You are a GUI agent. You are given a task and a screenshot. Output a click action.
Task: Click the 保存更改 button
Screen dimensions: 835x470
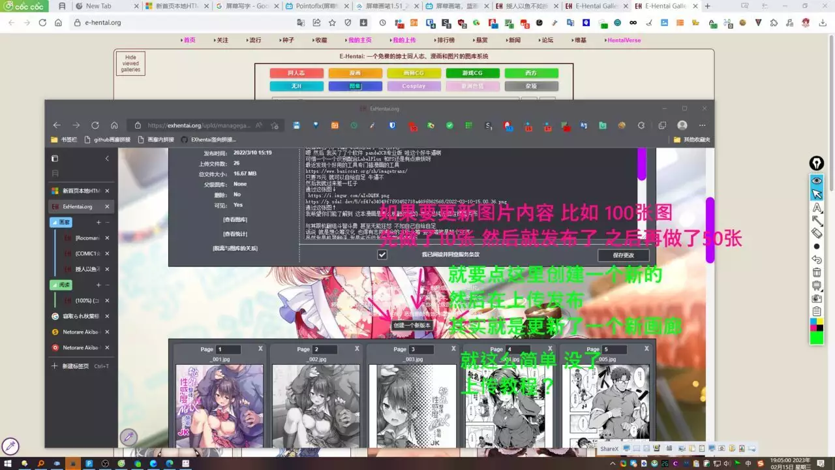(x=624, y=255)
